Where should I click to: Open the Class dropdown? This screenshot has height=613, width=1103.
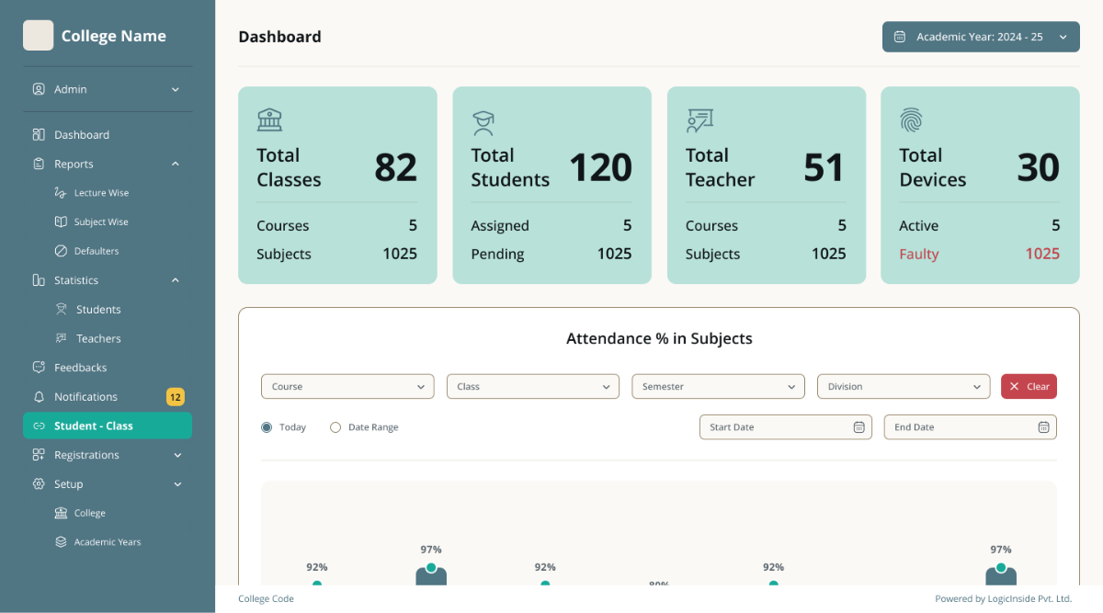click(533, 387)
